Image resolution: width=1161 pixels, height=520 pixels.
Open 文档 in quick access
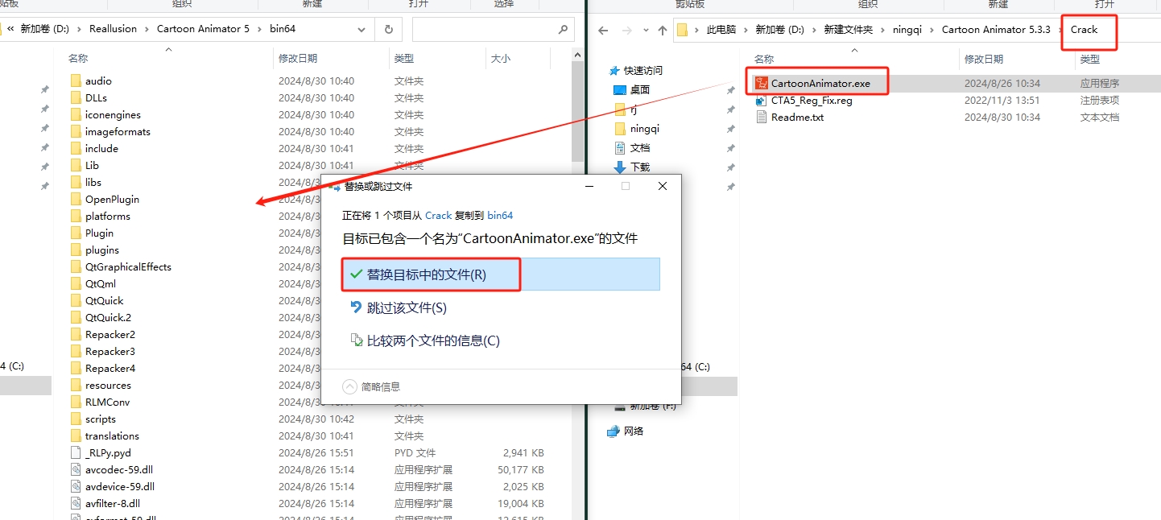[640, 147]
